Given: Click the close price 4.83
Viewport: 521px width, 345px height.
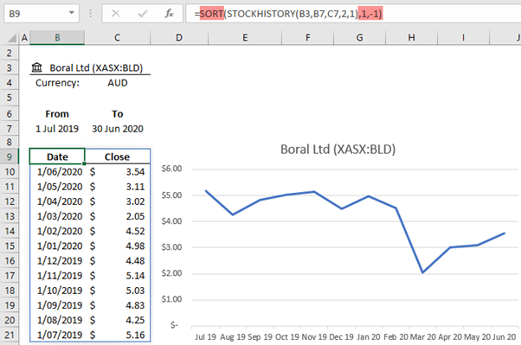Looking at the screenshot, I should (118, 305).
